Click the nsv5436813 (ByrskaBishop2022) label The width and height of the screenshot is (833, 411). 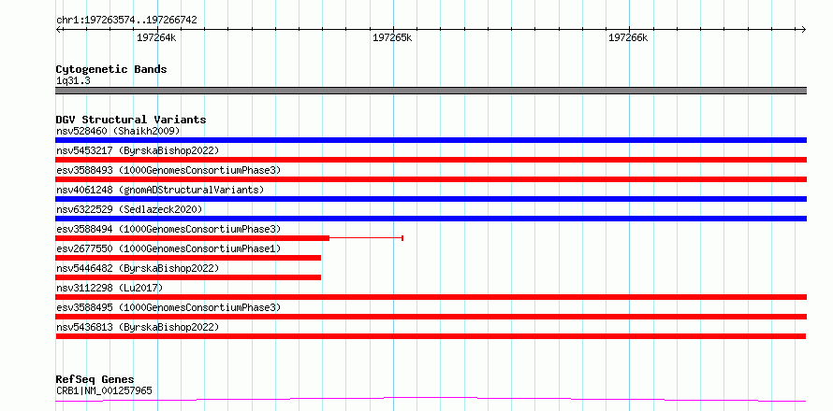(138, 327)
